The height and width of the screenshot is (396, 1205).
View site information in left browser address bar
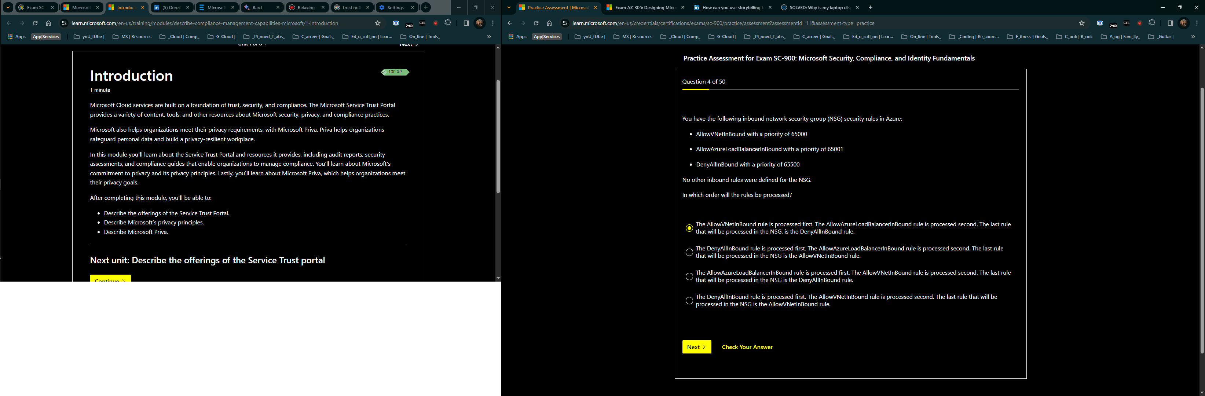pyautogui.click(x=64, y=23)
